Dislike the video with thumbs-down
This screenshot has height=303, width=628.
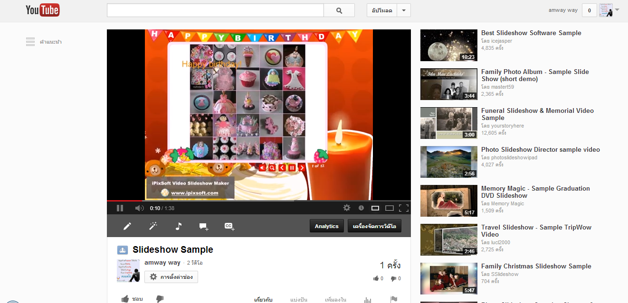(160, 299)
